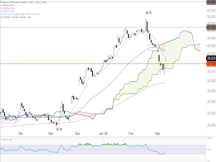The width and height of the screenshot is (216, 162).
Task: Click the RSI(14) legend marker
Action: click(x=1, y=140)
